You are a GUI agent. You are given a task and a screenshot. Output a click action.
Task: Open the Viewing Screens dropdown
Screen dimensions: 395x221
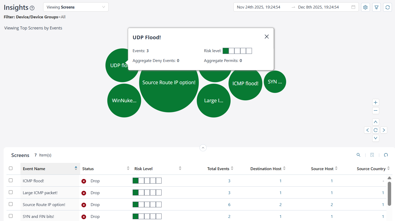[76, 7]
